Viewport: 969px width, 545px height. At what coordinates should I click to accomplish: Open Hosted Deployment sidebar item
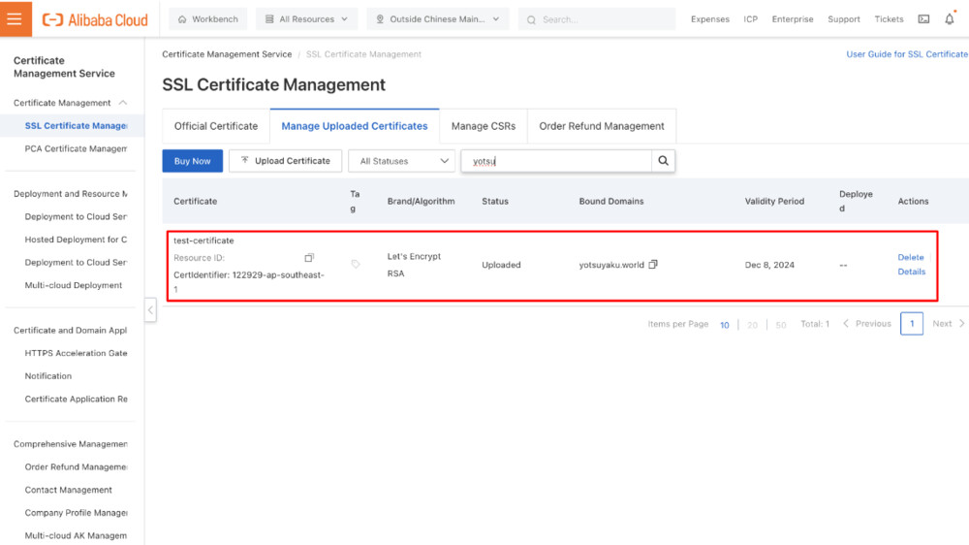(x=76, y=240)
